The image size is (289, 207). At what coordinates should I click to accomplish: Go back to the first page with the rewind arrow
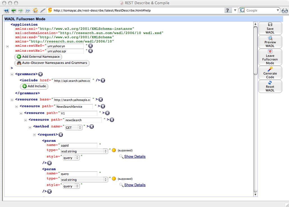point(6,10)
